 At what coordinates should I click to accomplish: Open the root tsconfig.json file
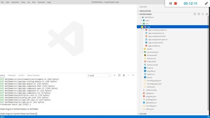click(x=151, y=106)
